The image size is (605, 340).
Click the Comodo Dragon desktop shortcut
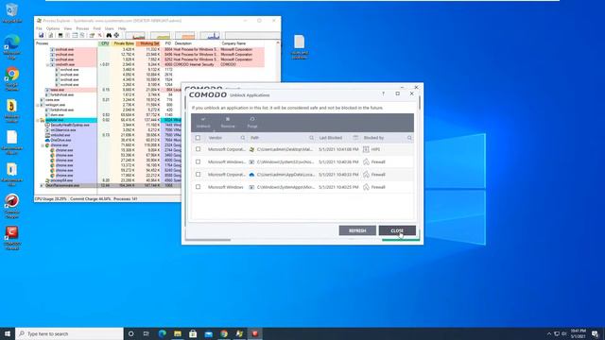(11, 206)
